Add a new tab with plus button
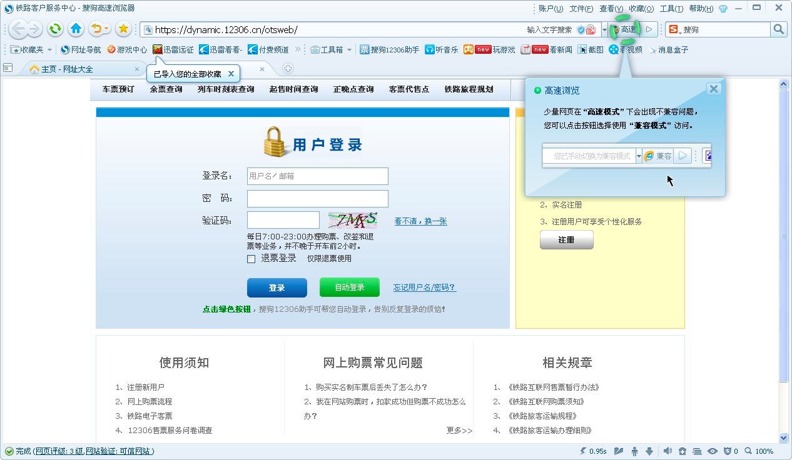Viewport: 792px width, 460px height. [x=288, y=69]
